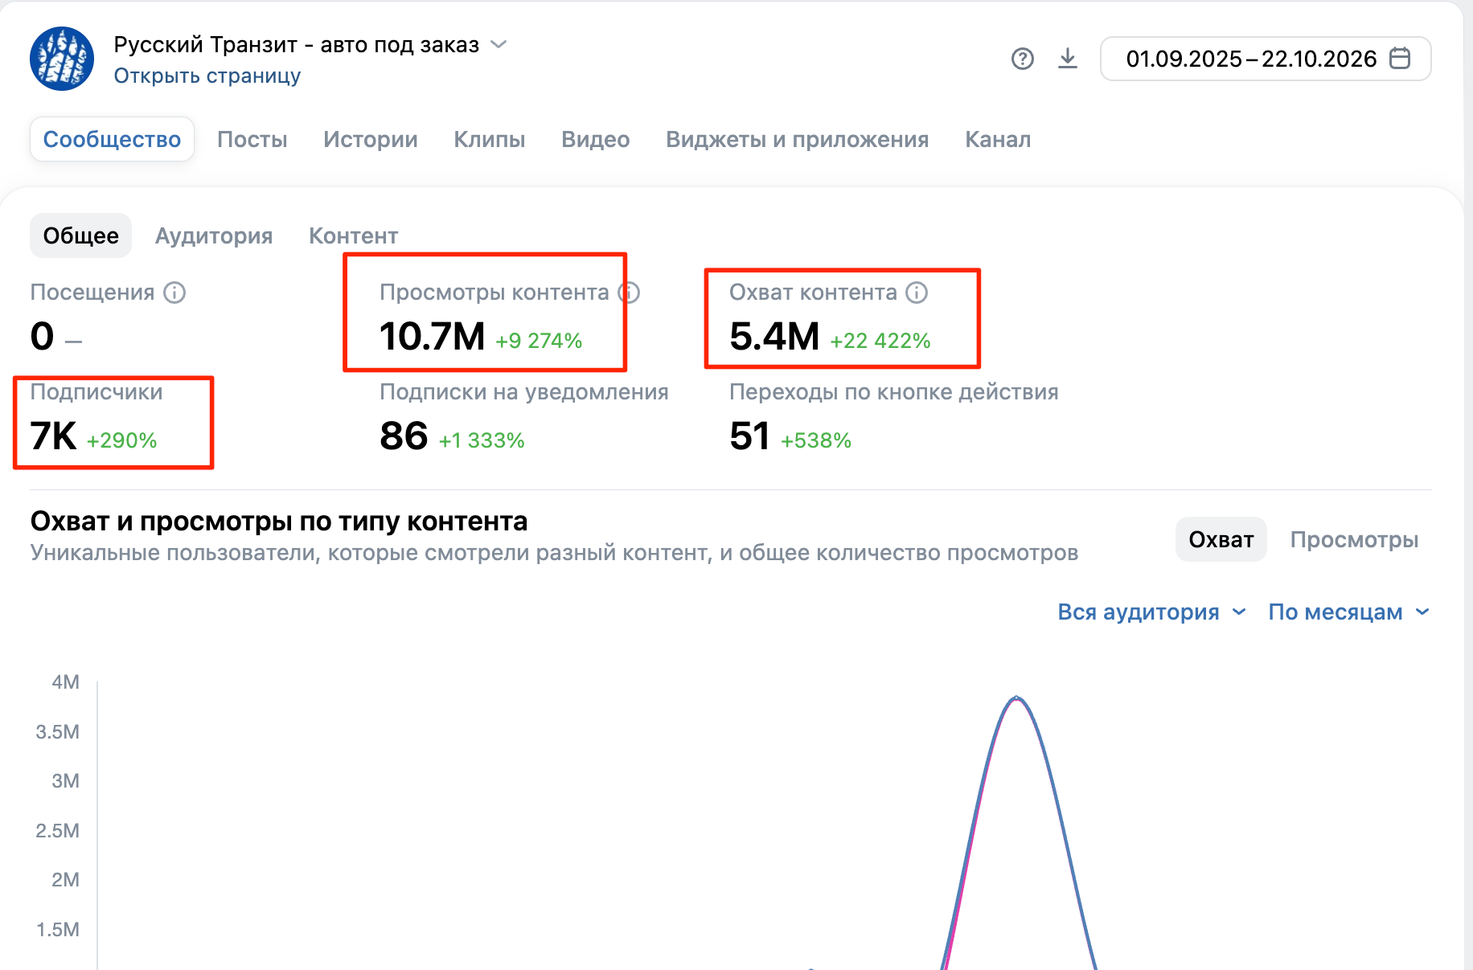1473x970 pixels.
Task: Click the 5.4M content reach value
Action: click(774, 336)
